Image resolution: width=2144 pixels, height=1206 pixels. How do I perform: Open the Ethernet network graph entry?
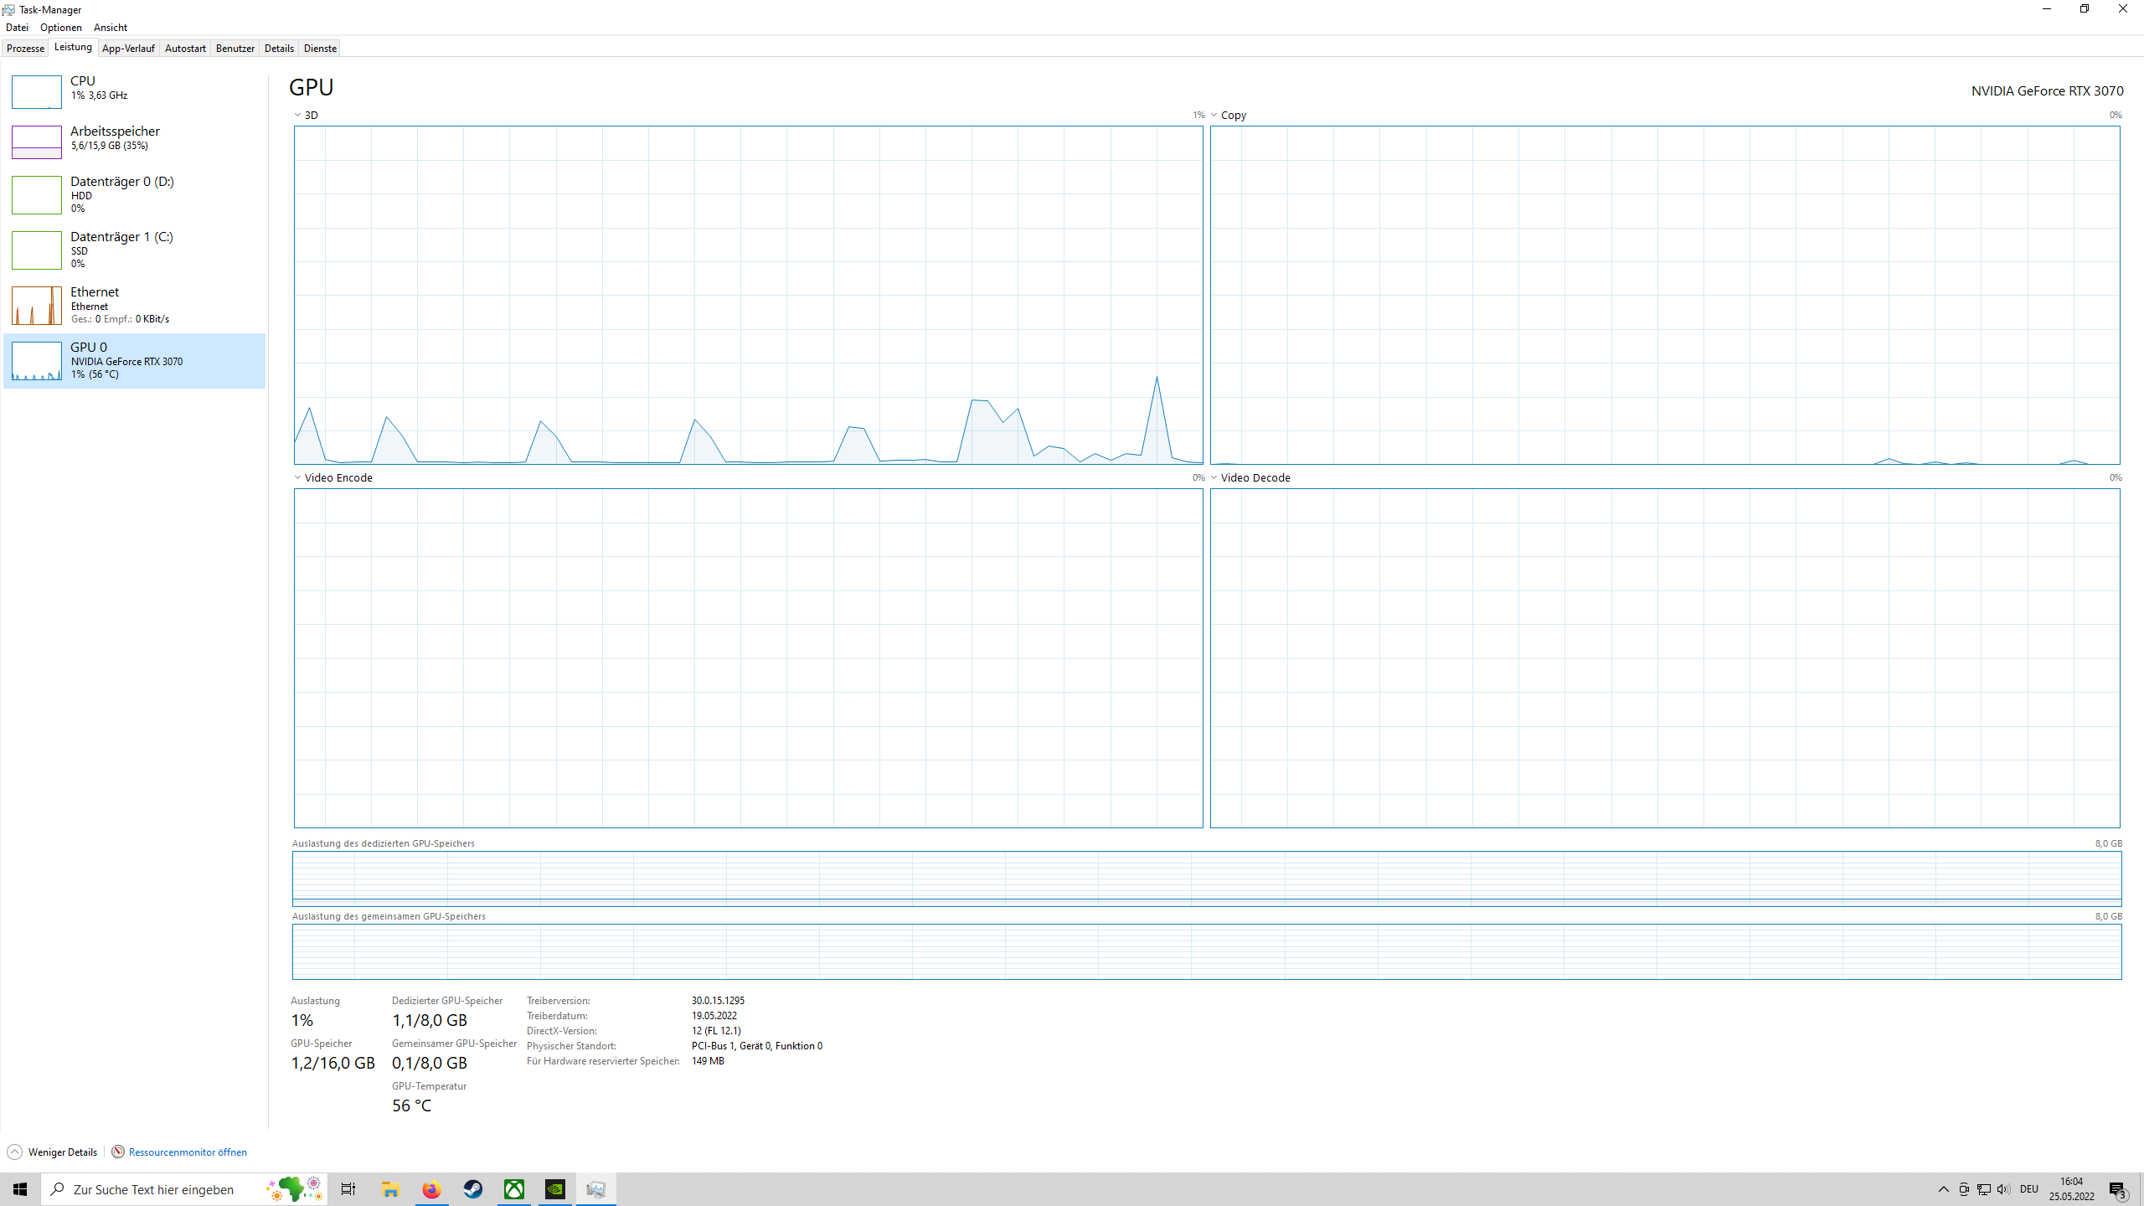point(95,304)
